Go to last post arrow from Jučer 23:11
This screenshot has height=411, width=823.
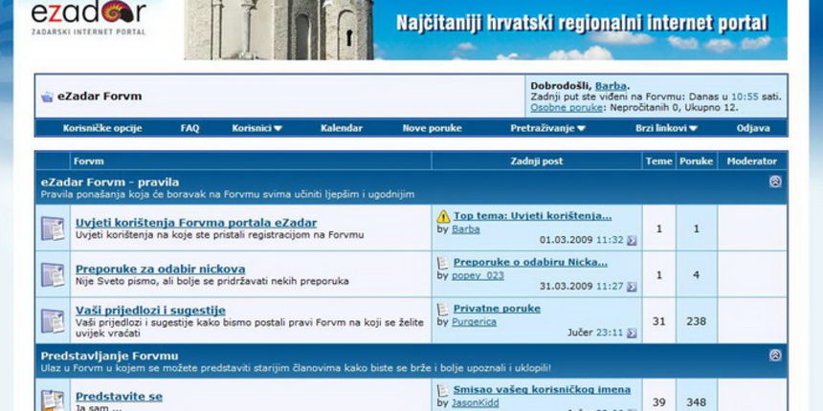point(632,333)
